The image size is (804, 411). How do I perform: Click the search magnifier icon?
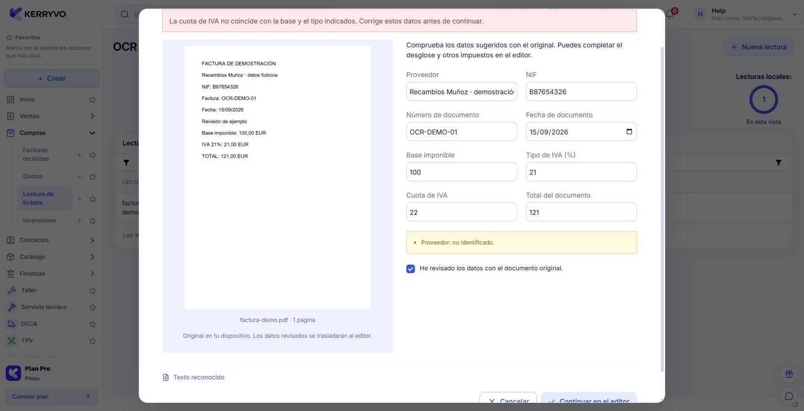[125, 14]
